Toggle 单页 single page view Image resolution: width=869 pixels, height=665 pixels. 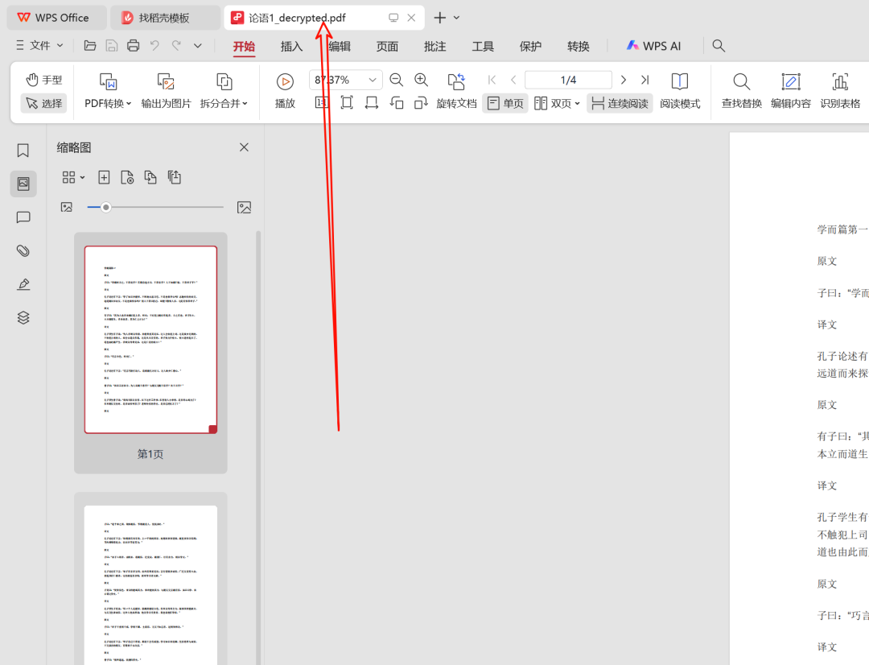(x=505, y=103)
